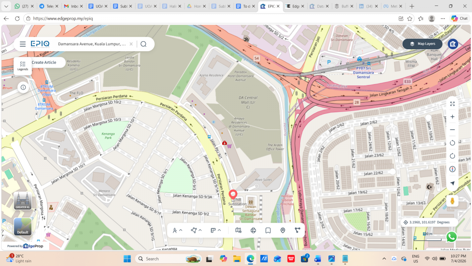Clear the Damansara Avenue search text
The height and width of the screenshot is (266, 472).
point(131,44)
